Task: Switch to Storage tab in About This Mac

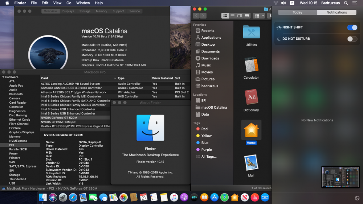Action: (x=85, y=11)
